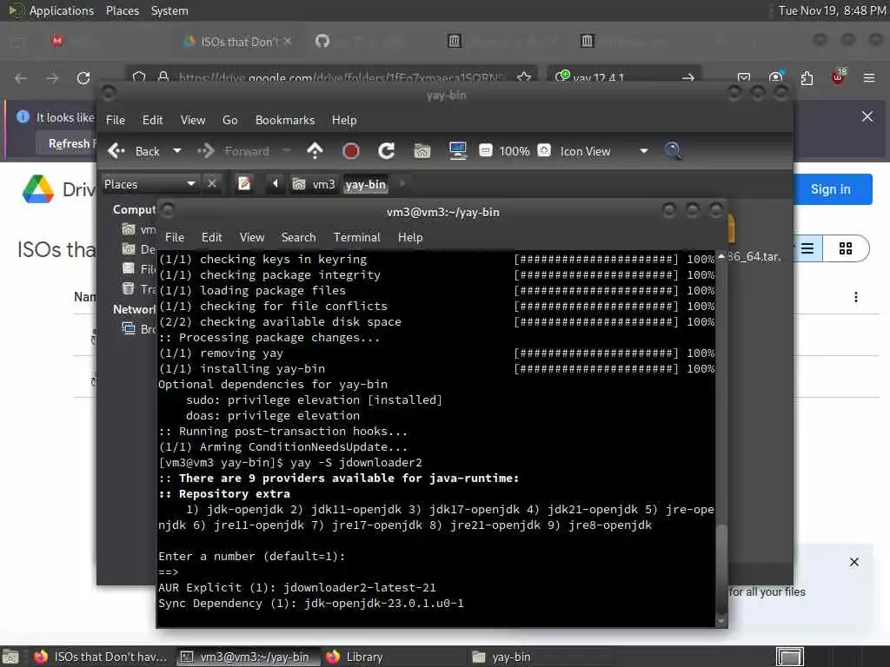
Task: Open Bookmarks menu in file manager
Action: coord(284,120)
